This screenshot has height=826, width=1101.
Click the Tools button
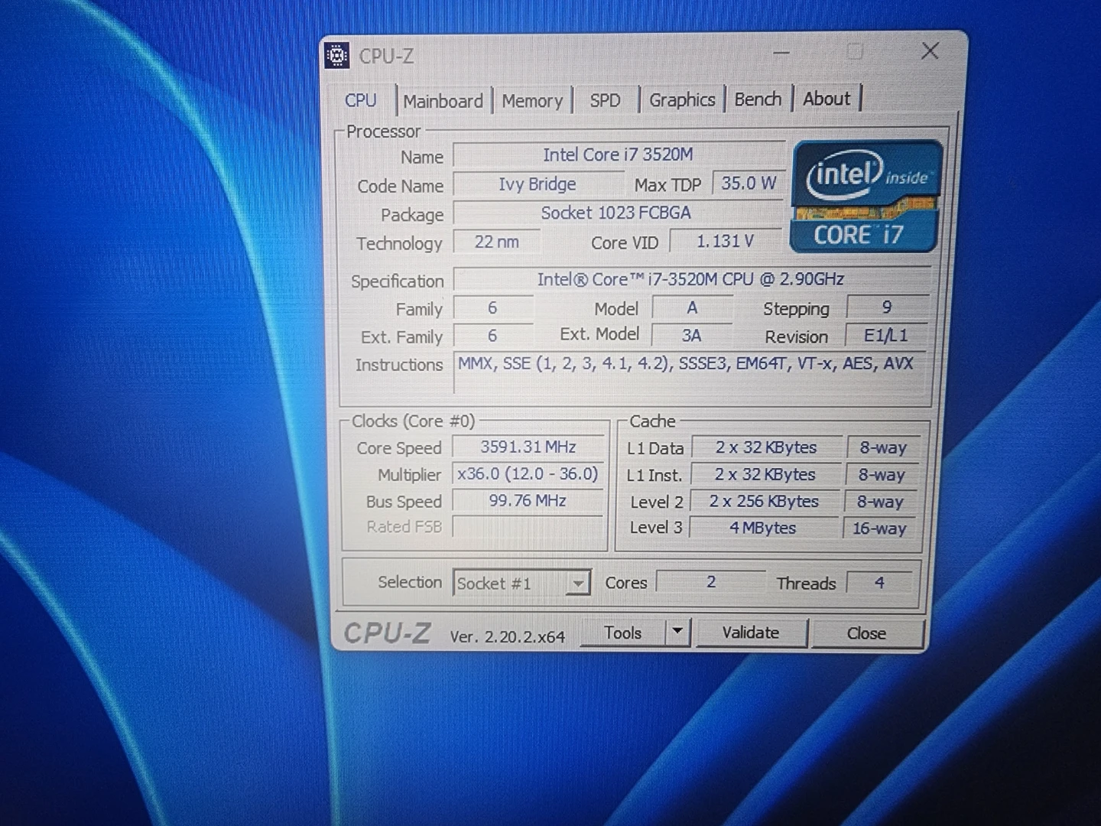[623, 633]
